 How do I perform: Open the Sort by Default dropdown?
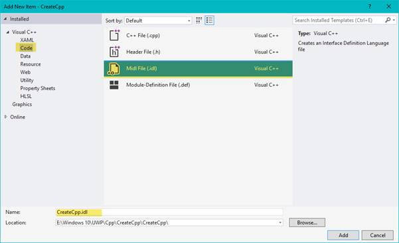tap(158, 21)
